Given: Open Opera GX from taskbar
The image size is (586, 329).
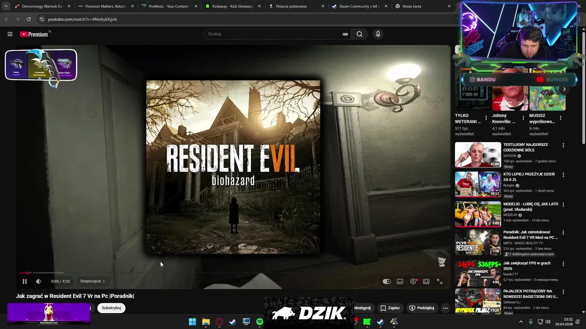Looking at the screenshot, I should (219, 322).
